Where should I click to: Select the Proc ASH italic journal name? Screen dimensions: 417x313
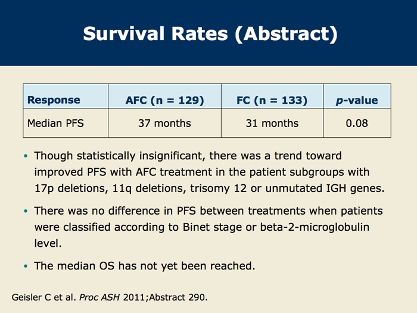coord(99,297)
